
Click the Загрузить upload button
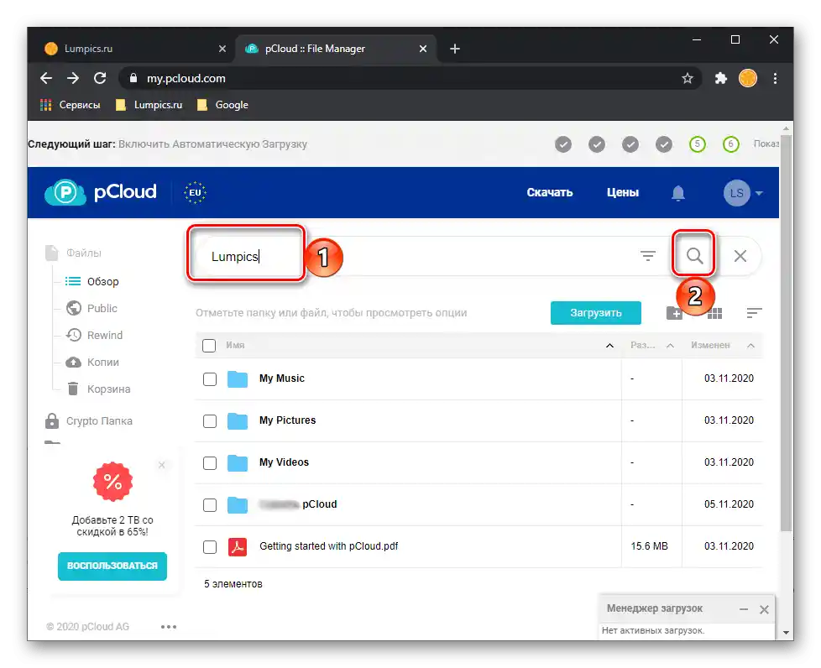point(595,313)
